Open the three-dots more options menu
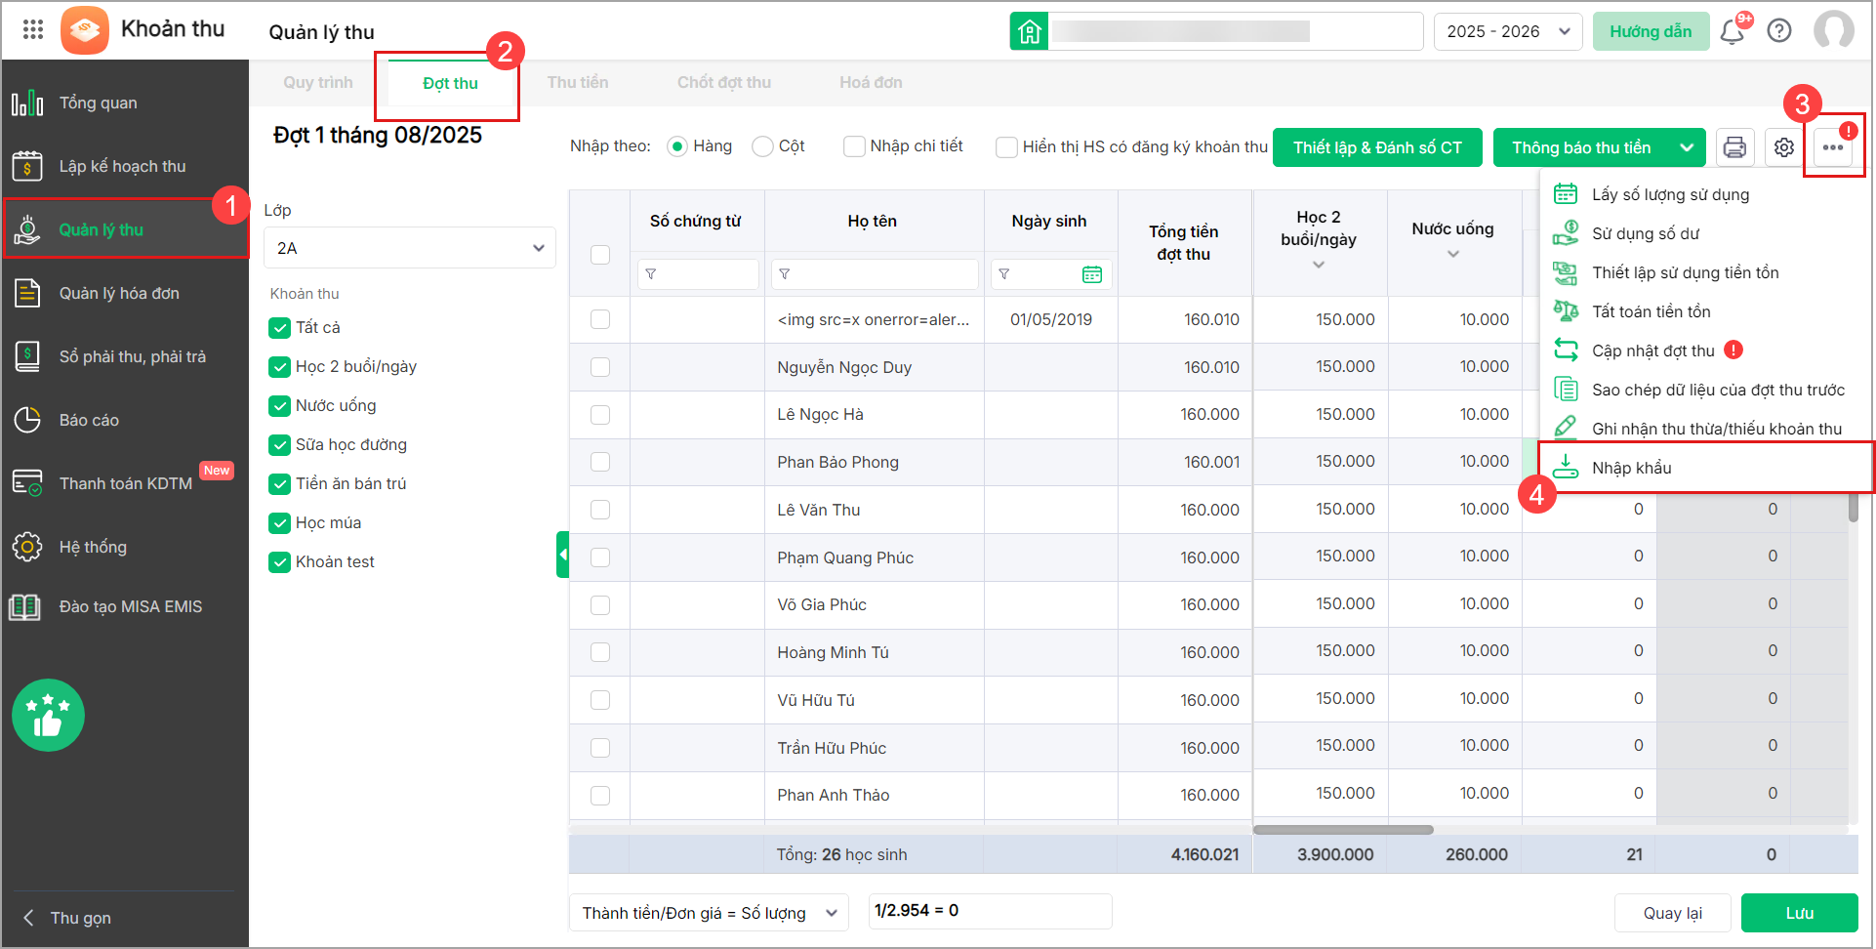 pos(1833,147)
